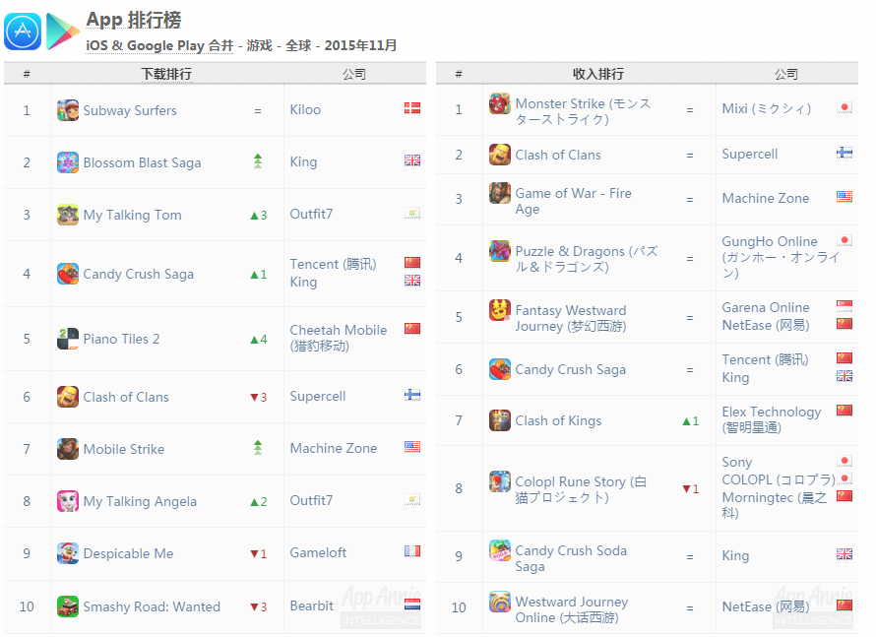Click the France flag next to Gameloft
876x637 pixels.
coord(412,551)
